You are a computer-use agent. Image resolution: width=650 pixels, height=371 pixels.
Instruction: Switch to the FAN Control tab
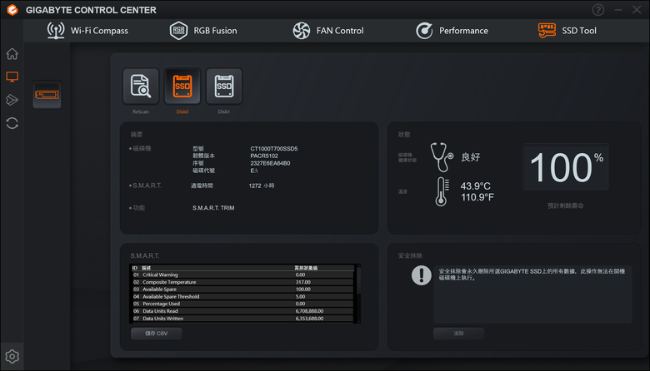327,31
